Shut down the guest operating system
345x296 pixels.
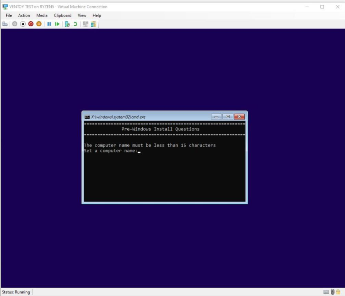click(31, 23)
